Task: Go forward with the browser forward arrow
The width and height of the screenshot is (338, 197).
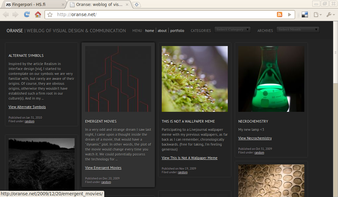Action: (15, 14)
